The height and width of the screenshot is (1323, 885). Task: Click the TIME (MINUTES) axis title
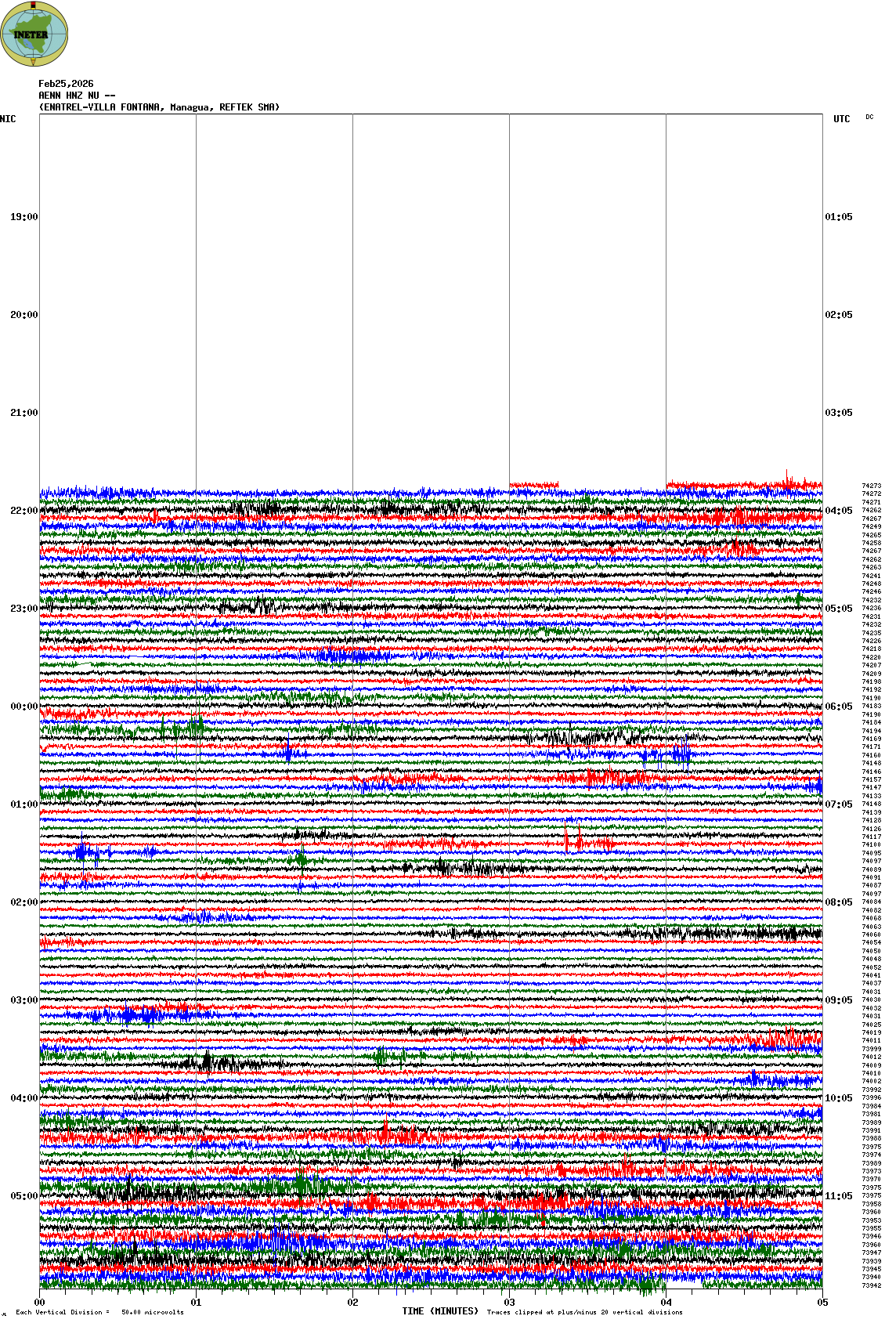[x=440, y=1311]
